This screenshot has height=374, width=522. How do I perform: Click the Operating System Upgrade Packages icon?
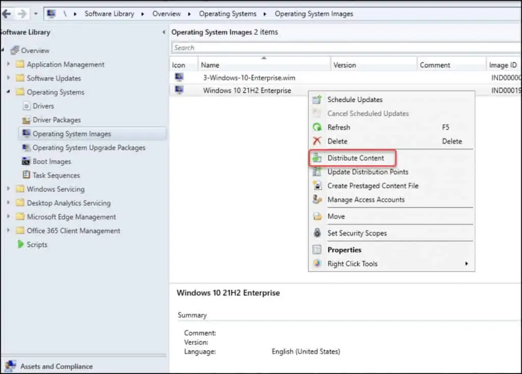(x=26, y=147)
